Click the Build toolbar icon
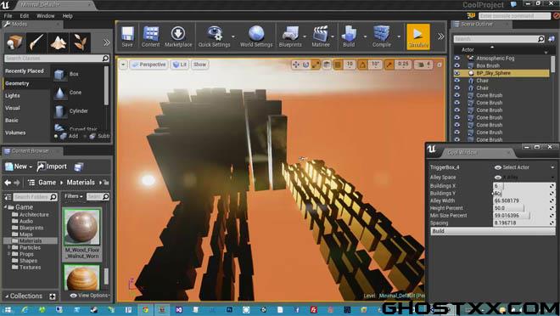560x316 pixels. tap(349, 37)
